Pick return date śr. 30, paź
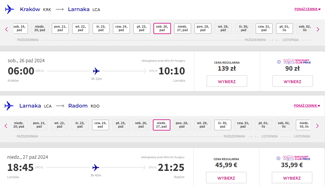The image size is (325, 186). [222, 125]
